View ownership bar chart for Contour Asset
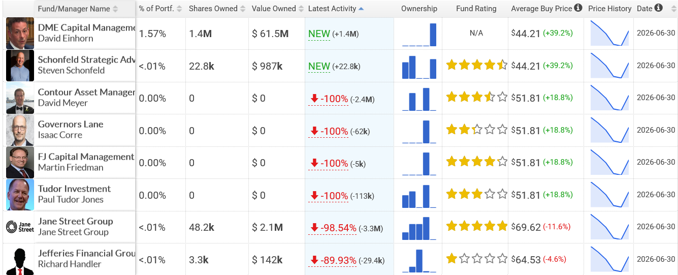678x275 pixels. [419, 99]
